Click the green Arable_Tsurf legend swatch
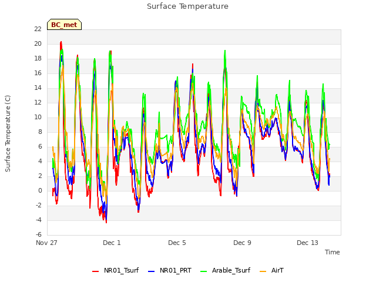This screenshot has height=282, width=376. [x=203, y=271]
